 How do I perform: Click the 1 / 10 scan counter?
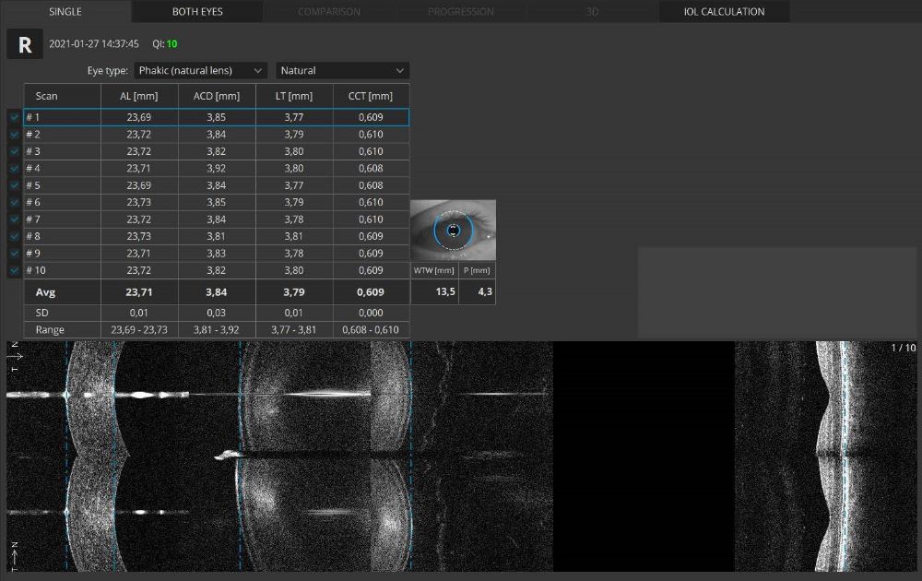click(x=903, y=348)
